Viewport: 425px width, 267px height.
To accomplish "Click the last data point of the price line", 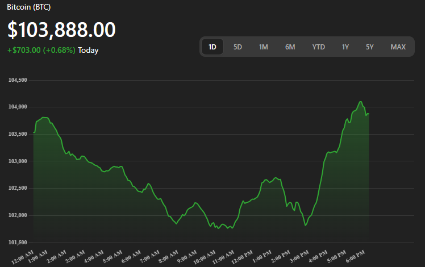I will click(x=369, y=114).
